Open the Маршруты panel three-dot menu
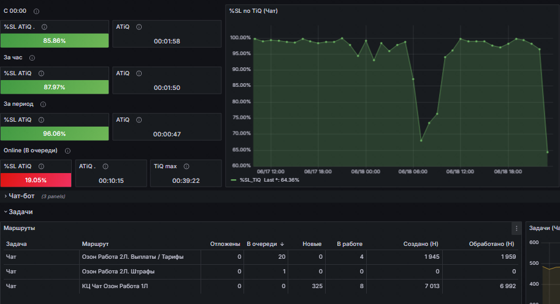Screen dimensions: 560x304 pyautogui.click(x=516, y=229)
